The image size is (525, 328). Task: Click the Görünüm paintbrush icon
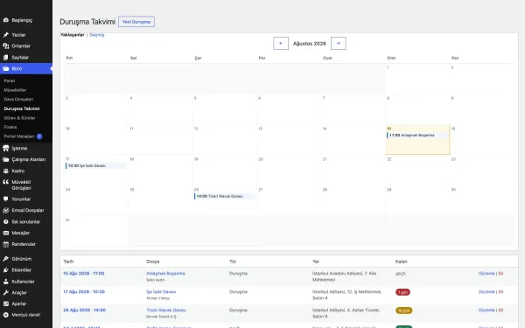coord(6,259)
